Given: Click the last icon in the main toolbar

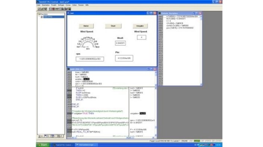Looking at the screenshot, I should click(x=70, y=9).
